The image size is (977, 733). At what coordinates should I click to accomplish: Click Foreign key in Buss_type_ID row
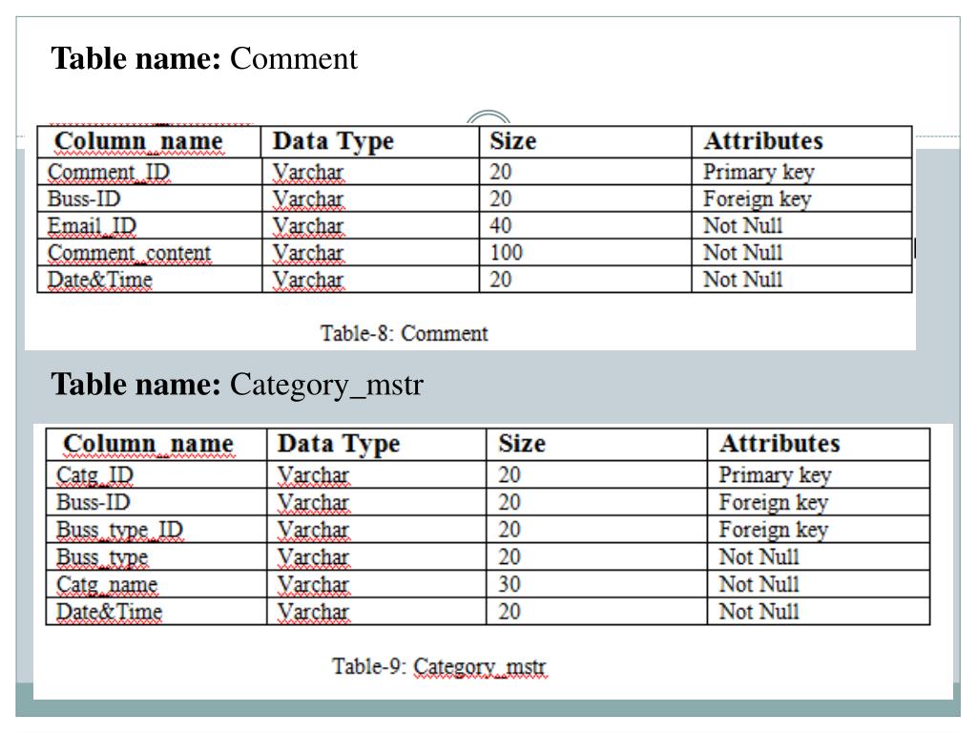(x=773, y=530)
